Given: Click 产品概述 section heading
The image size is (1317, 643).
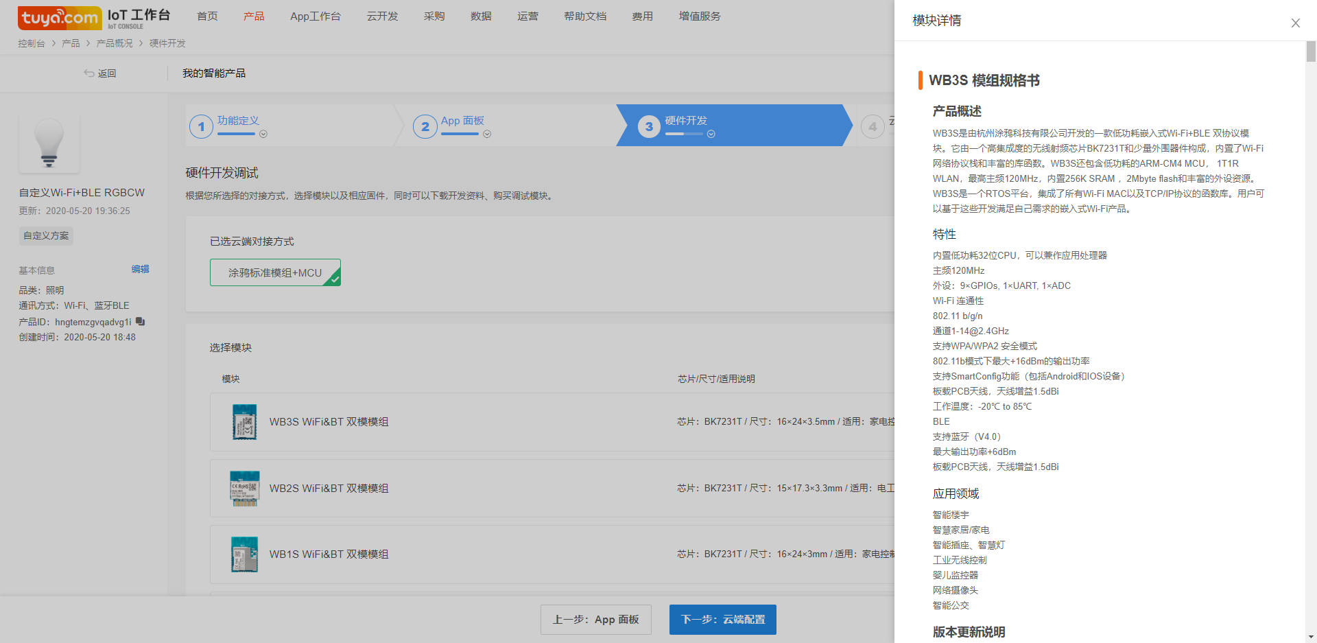Looking at the screenshot, I should pos(957,111).
